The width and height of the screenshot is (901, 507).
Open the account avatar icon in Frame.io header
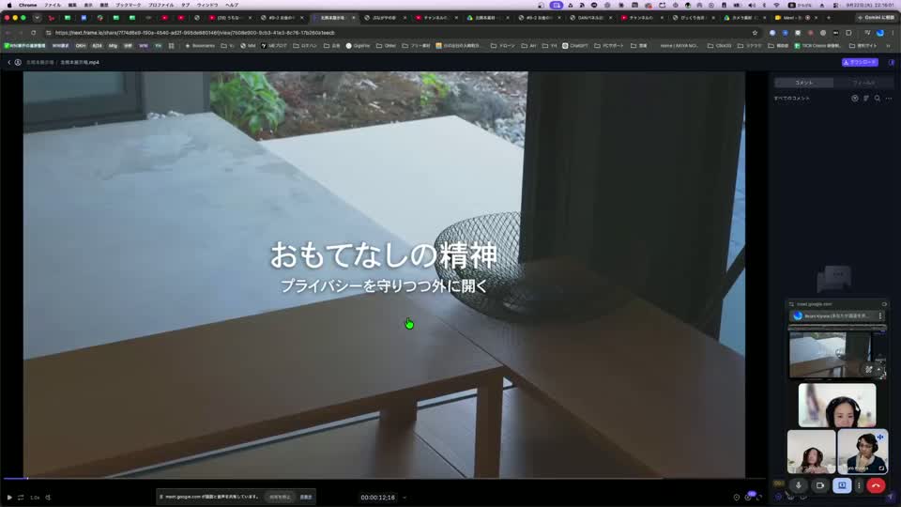pyautogui.click(x=18, y=62)
